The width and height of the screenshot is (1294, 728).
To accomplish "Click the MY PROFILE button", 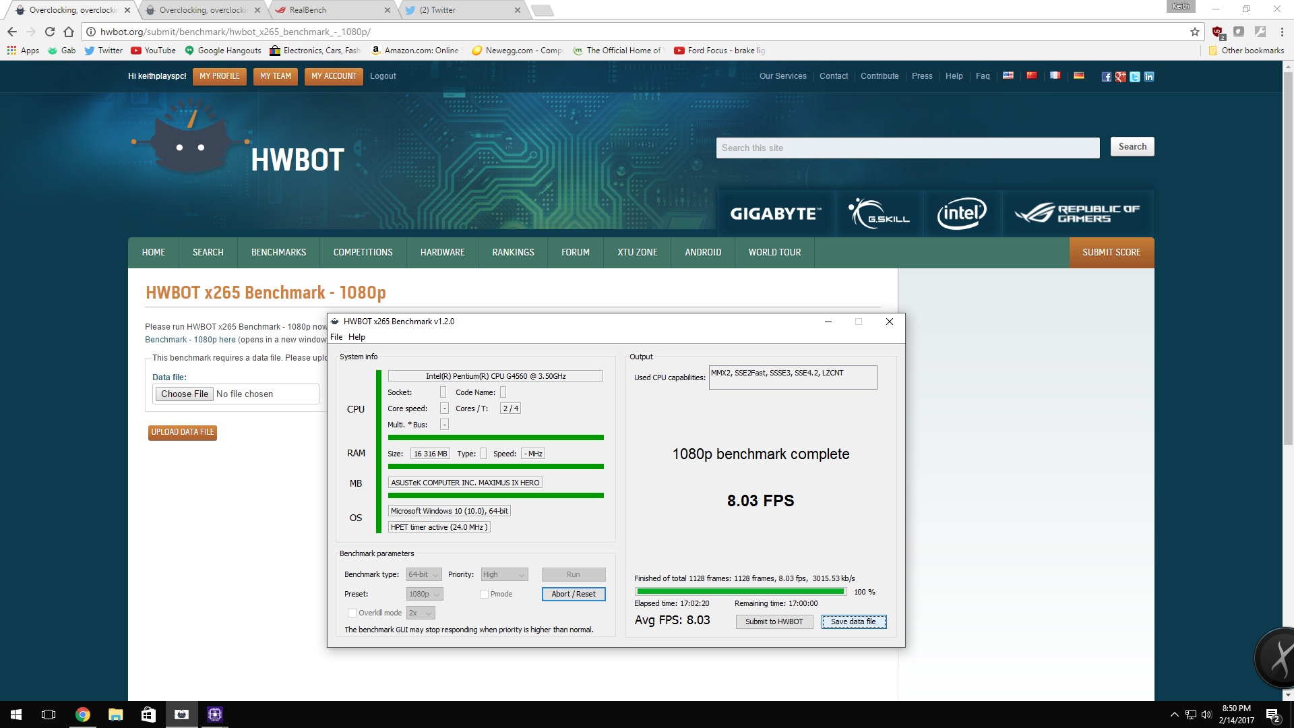I will point(219,76).
